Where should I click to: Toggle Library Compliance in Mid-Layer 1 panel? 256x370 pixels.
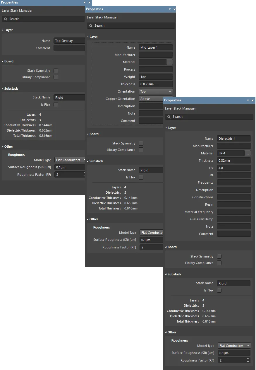click(141, 150)
